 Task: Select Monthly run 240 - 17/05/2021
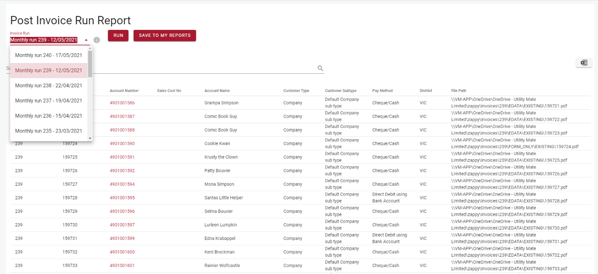click(x=49, y=55)
